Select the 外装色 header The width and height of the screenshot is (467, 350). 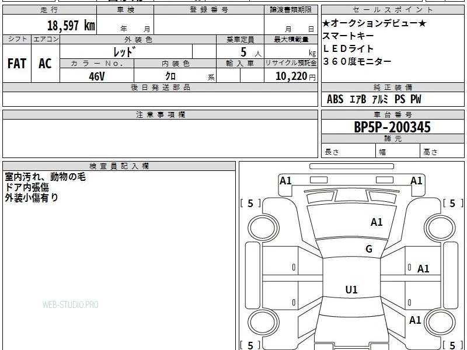[138, 39]
